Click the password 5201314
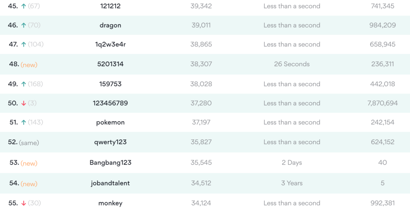Image resolution: width=410 pixels, height=213 pixels. [110, 64]
